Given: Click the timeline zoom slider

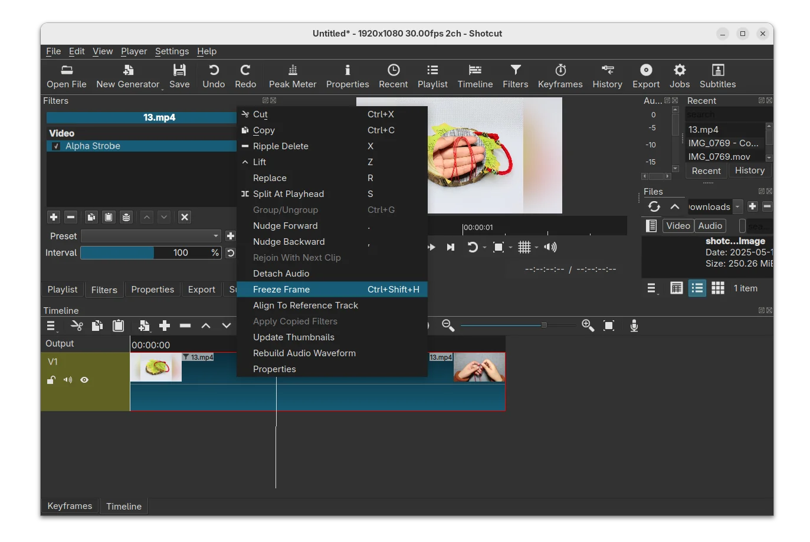Looking at the screenshot, I should coord(518,325).
